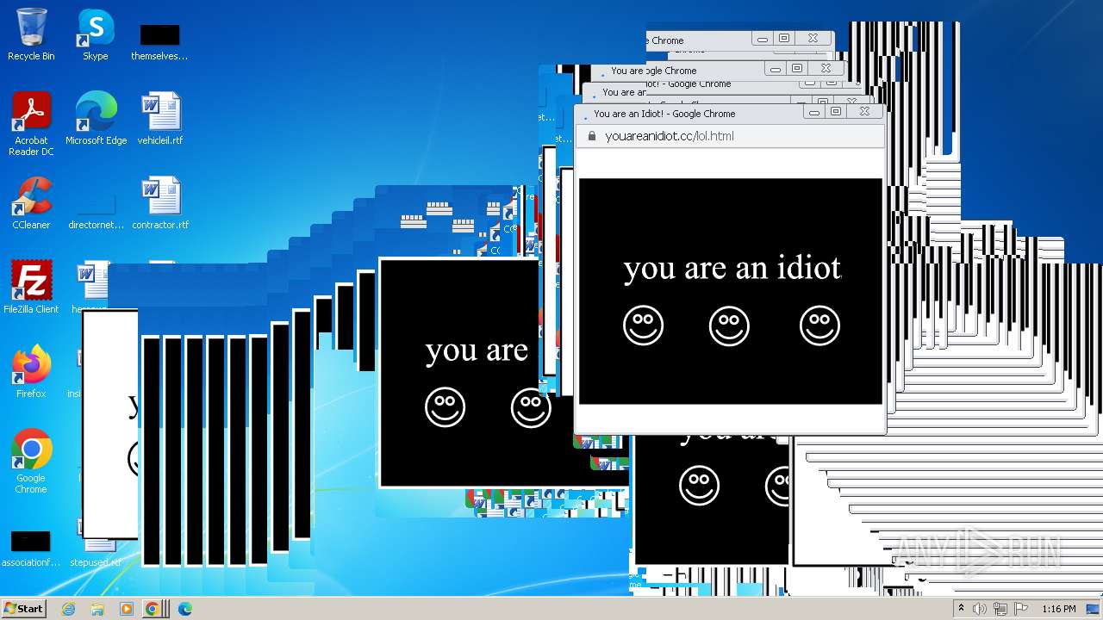
Task: Launch CCleaner from the desktop
Action: pos(31,203)
